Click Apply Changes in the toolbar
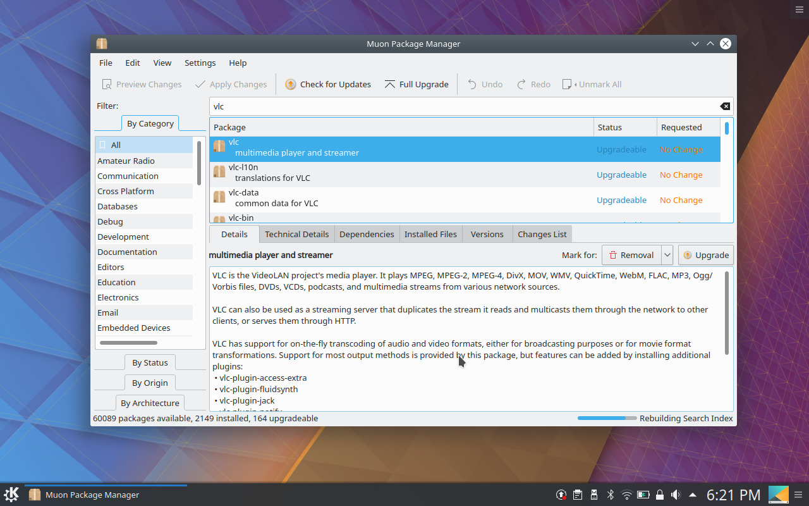 [x=231, y=84]
